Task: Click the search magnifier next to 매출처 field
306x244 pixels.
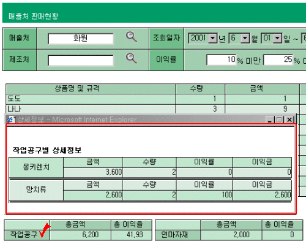Action: [131, 37]
